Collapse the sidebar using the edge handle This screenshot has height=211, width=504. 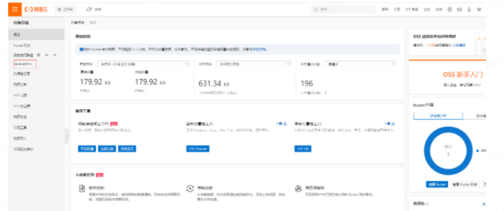click(x=66, y=136)
